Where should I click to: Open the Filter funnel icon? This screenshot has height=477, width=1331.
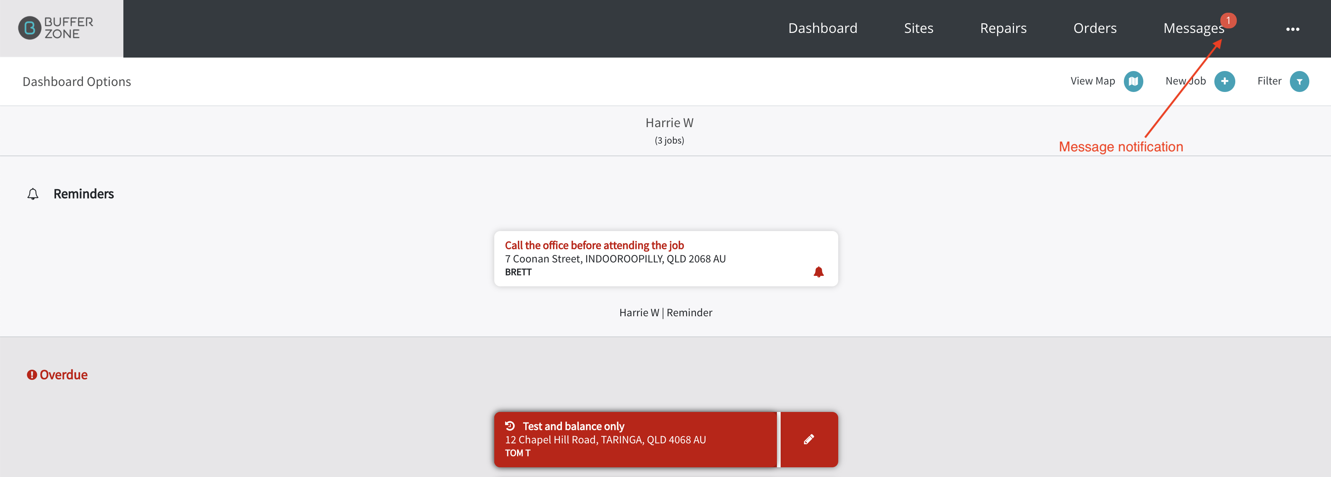1299,81
